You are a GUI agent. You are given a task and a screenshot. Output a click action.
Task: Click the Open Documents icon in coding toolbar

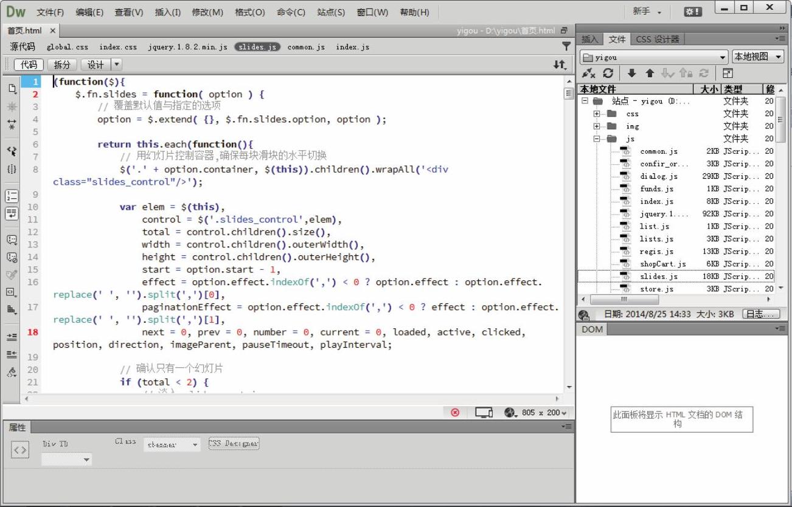point(12,89)
